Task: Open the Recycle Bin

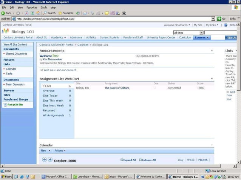Action: (15, 104)
